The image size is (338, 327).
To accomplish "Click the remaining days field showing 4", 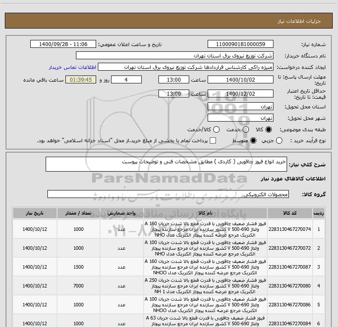I will [x=126, y=80].
